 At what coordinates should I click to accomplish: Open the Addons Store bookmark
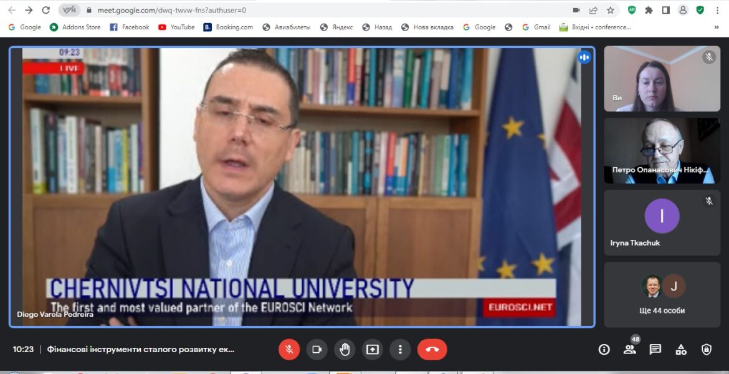pos(75,27)
